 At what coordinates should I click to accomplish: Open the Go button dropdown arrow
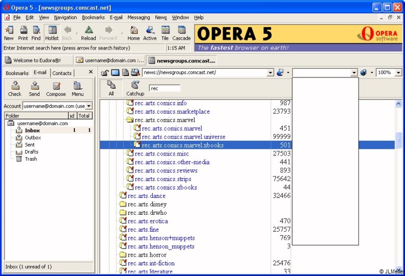[288, 72]
